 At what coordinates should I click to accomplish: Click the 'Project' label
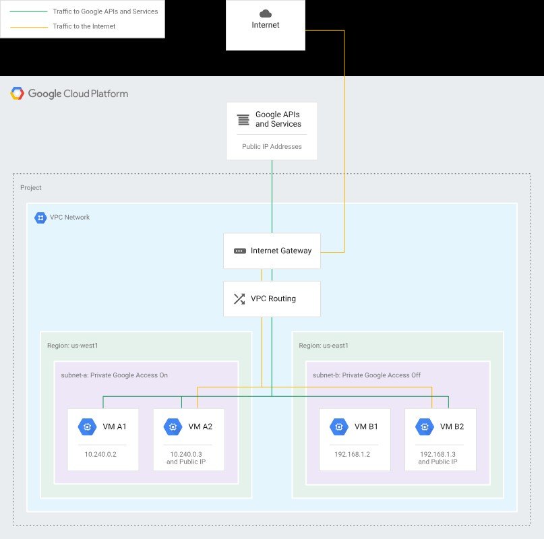click(x=31, y=188)
